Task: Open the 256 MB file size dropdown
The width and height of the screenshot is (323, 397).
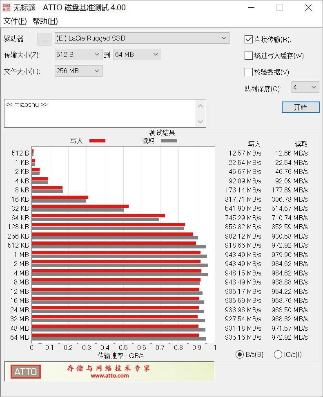Action: pos(78,71)
